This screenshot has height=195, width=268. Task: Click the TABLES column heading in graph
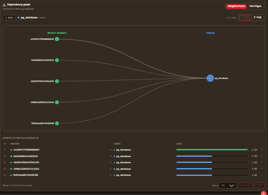click(210, 33)
